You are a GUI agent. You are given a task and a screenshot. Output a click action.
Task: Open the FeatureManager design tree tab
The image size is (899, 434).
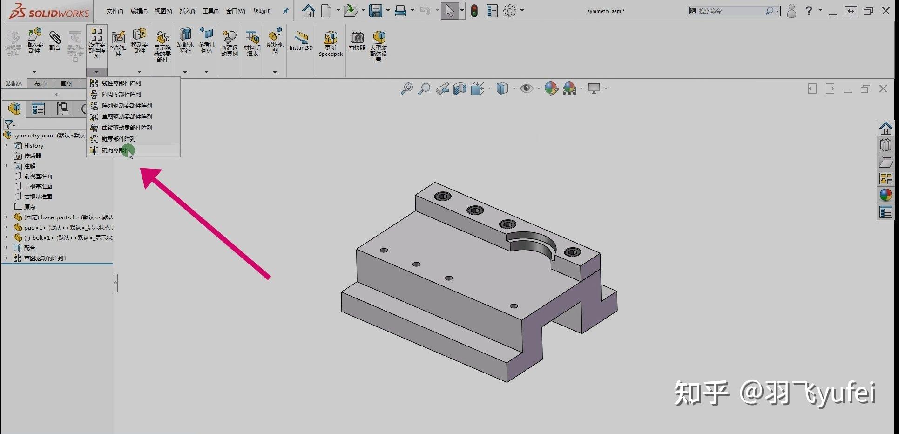(x=14, y=109)
